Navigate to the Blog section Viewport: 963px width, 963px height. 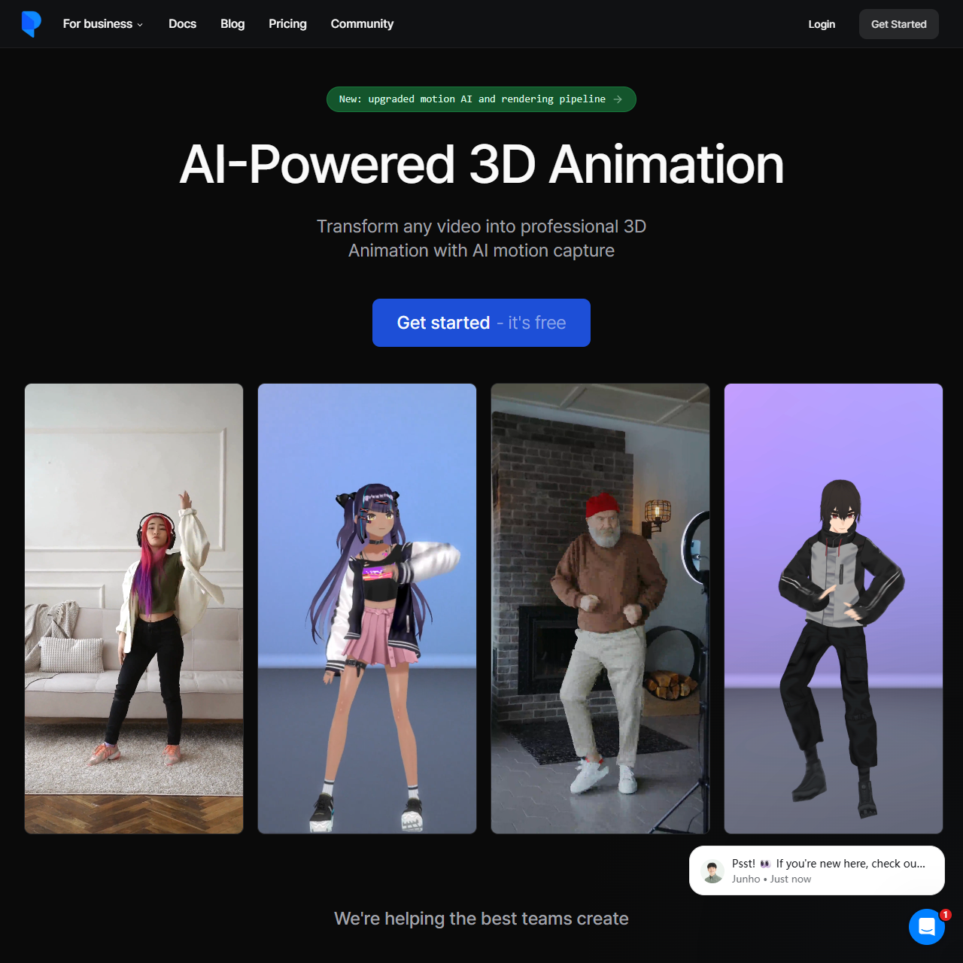(x=232, y=24)
